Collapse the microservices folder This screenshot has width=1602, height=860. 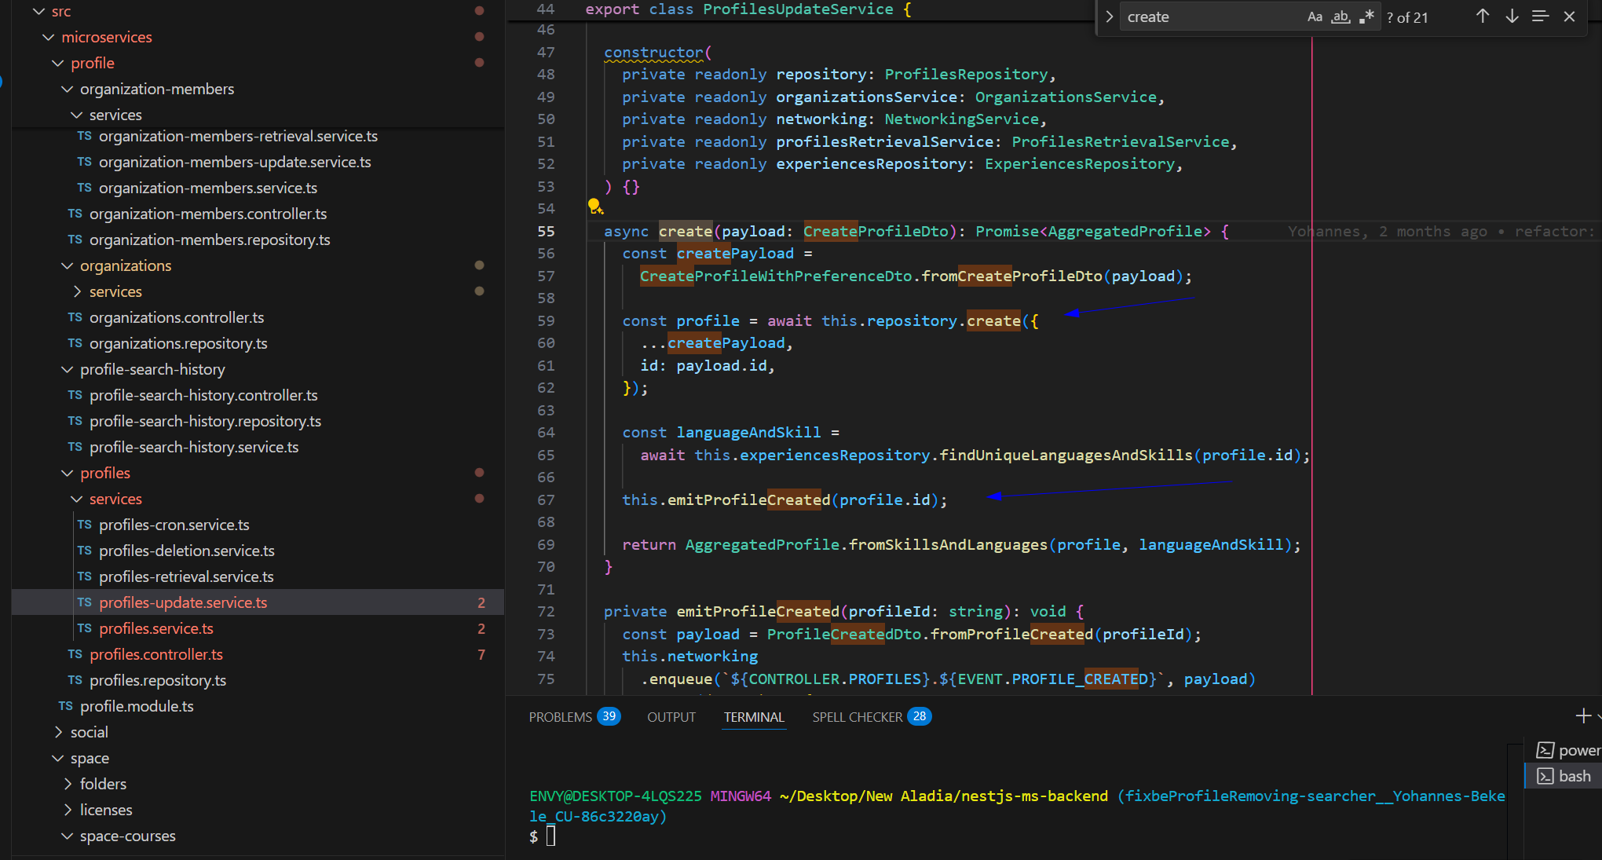(x=49, y=37)
